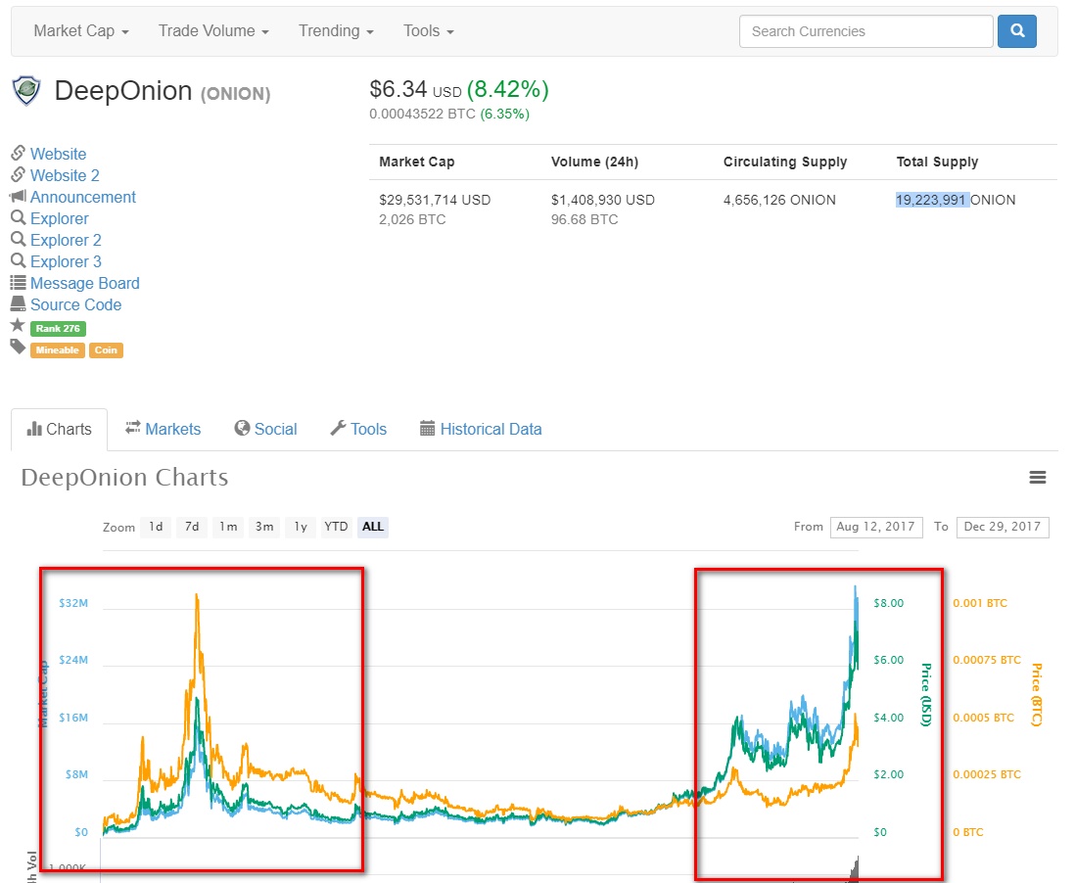Click magnifier icon next to Explorer
Screen dimensions: 1075x883
click(x=18, y=218)
